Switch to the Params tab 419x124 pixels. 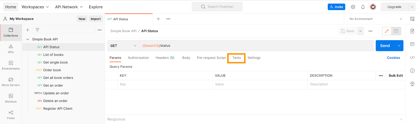pyautogui.click(x=115, y=58)
